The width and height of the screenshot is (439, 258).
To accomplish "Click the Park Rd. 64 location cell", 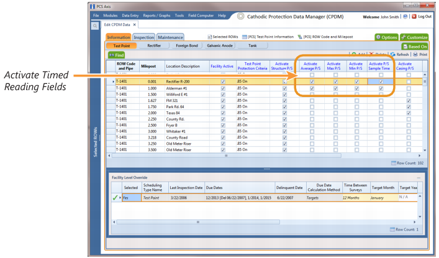I will (187, 106).
